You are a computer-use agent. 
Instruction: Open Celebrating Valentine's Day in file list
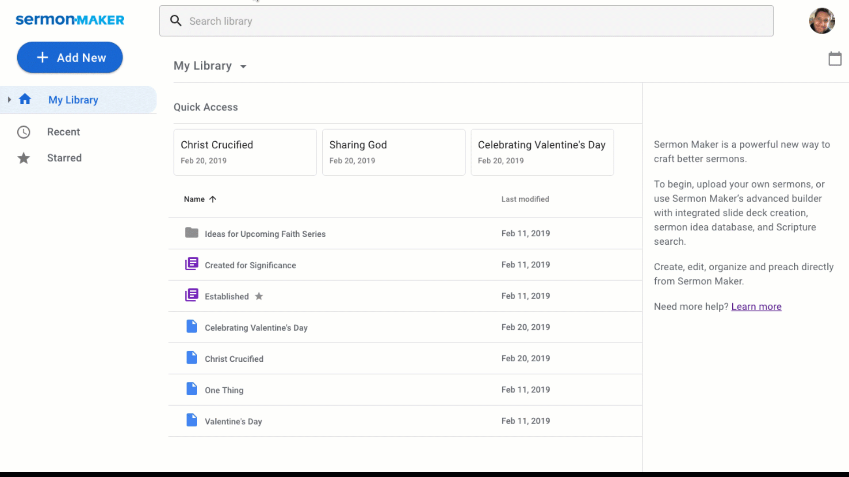[x=256, y=328]
